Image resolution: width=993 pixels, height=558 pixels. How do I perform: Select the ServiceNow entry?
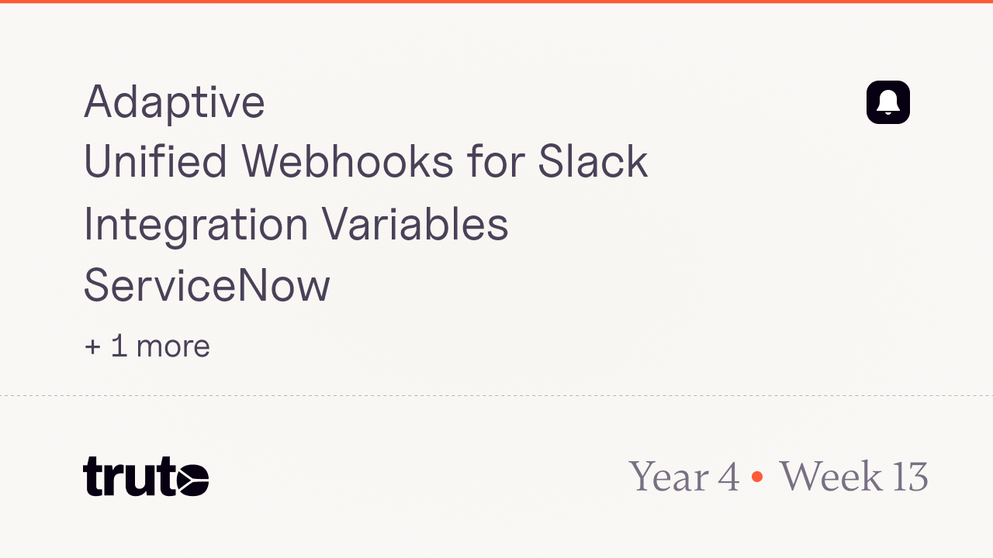click(206, 284)
